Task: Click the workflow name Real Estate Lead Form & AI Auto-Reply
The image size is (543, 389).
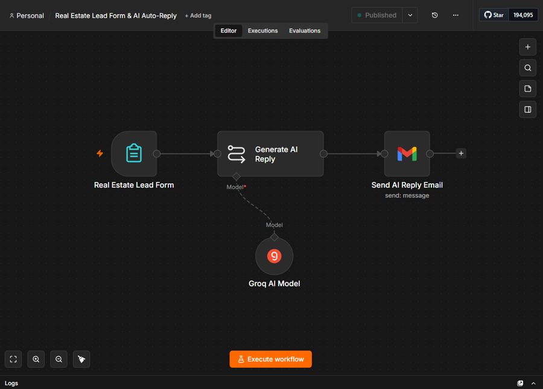Action: tap(116, 16)
